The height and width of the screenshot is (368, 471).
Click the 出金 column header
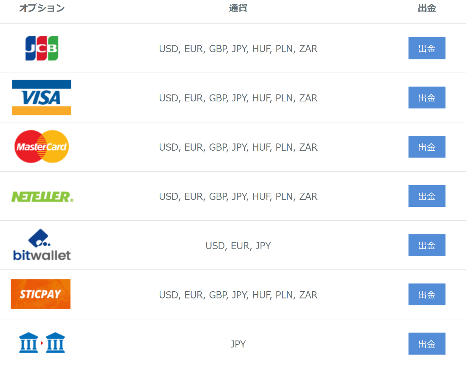pyautogui.click(x=427, y=8)
